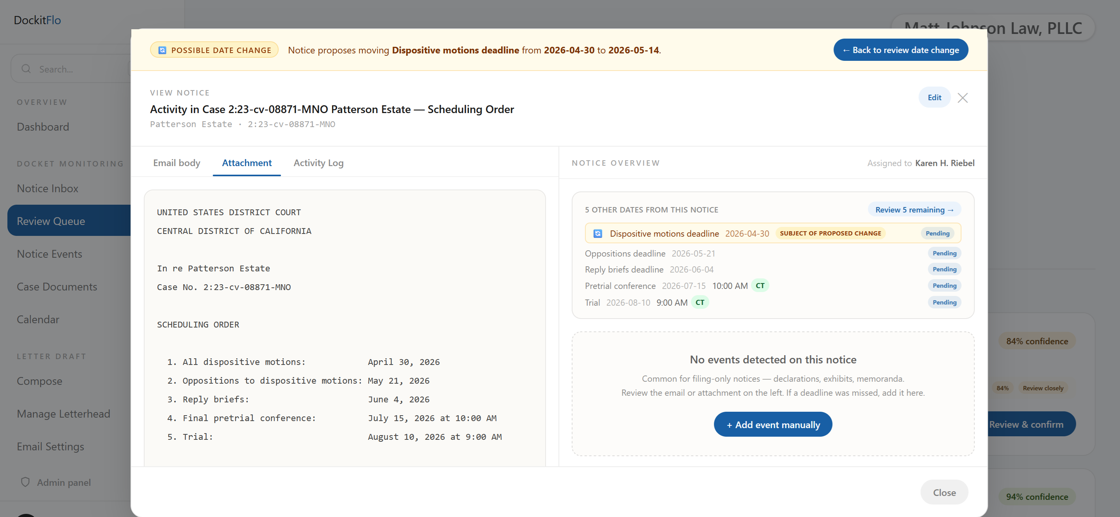1120x517 pixels.
Task: Click assignee name Karen H. Riebel
Action: (x=944, y=163)
